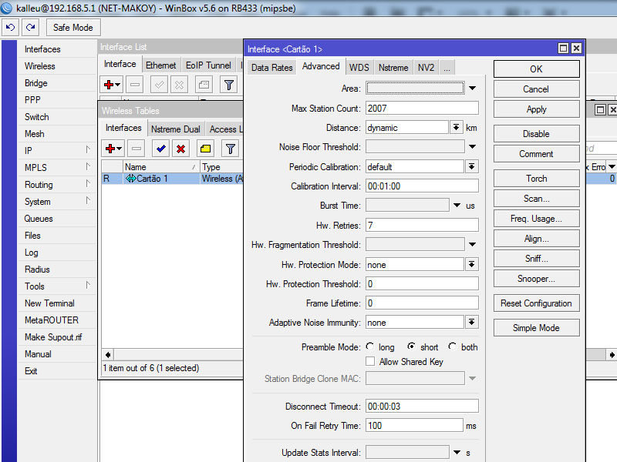Toggle Allow Shared Key checkbox
Image resolution: width=617 pixels, height=462 pixels.
click(x=370, y=361)
